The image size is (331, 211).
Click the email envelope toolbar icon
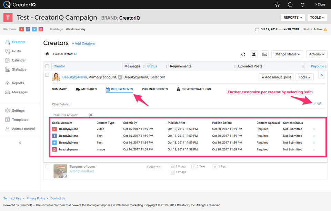(264, 54)
